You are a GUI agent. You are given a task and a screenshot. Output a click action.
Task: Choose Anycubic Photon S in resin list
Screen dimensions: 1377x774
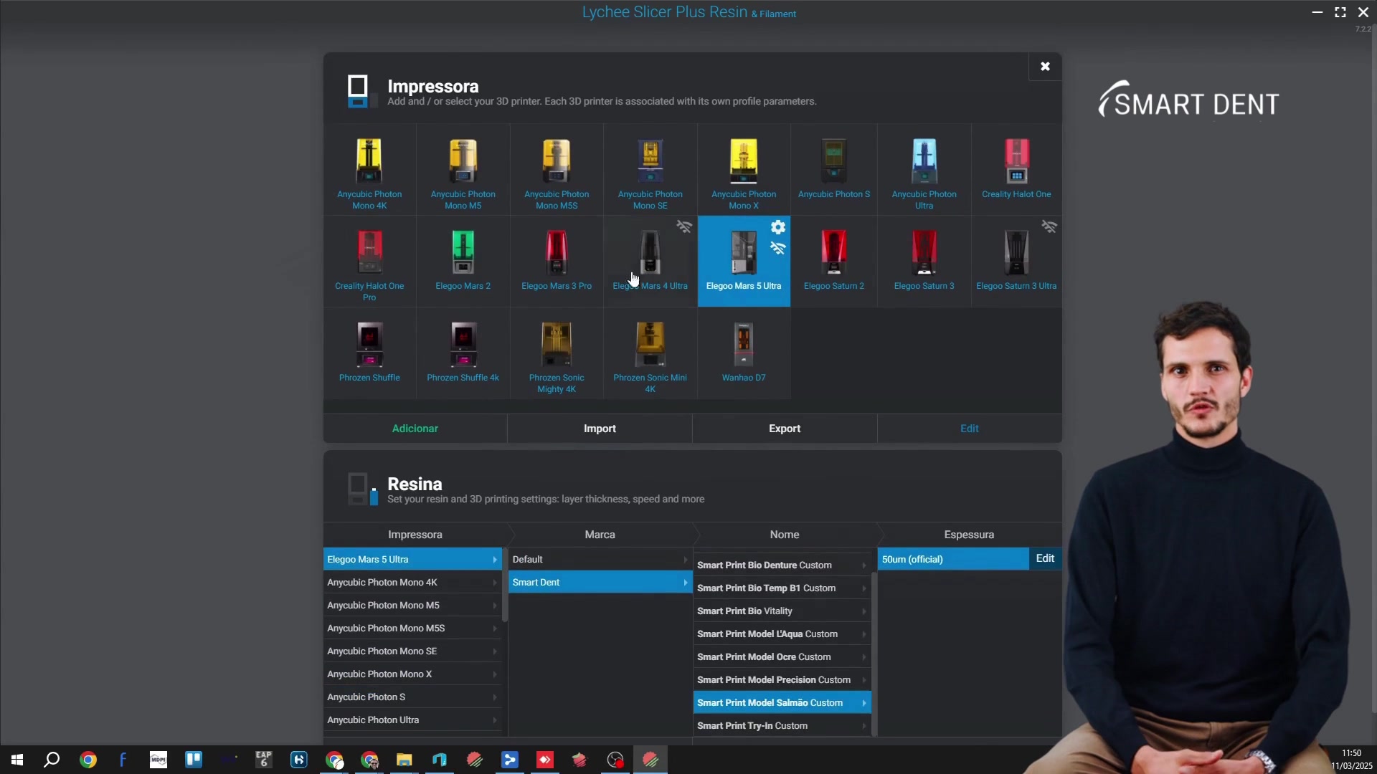click(412, 697)
